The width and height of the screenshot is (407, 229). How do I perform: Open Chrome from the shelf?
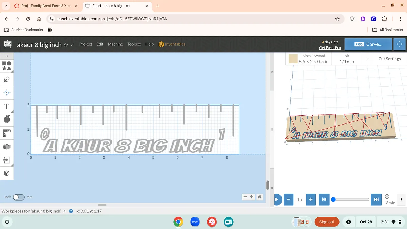point(178,222)
